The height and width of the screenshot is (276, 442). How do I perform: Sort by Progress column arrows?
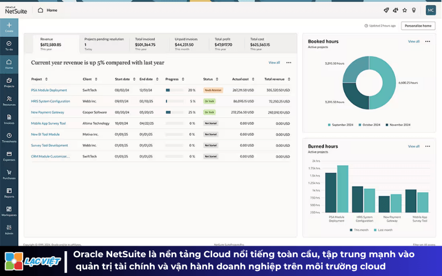pyautogui.click(x=183, y=79)
